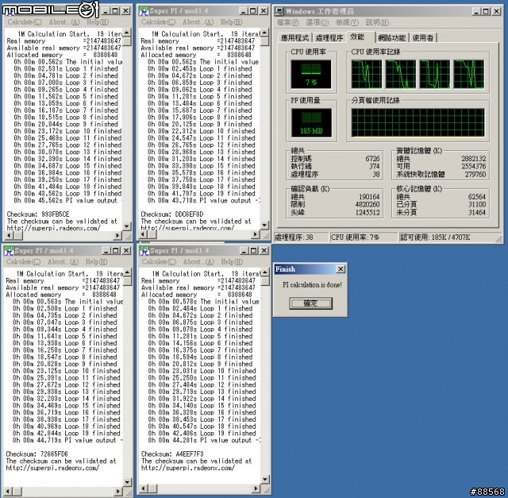Click the Task Manager title bar icon
The width and height of the screenshot is (508, 498).
tap(279, 11)
